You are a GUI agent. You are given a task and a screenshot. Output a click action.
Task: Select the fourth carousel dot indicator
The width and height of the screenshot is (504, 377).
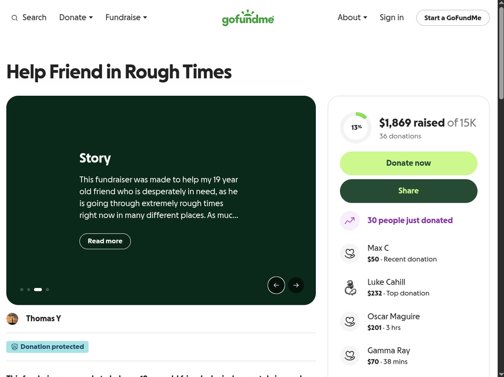pos(48,290)
